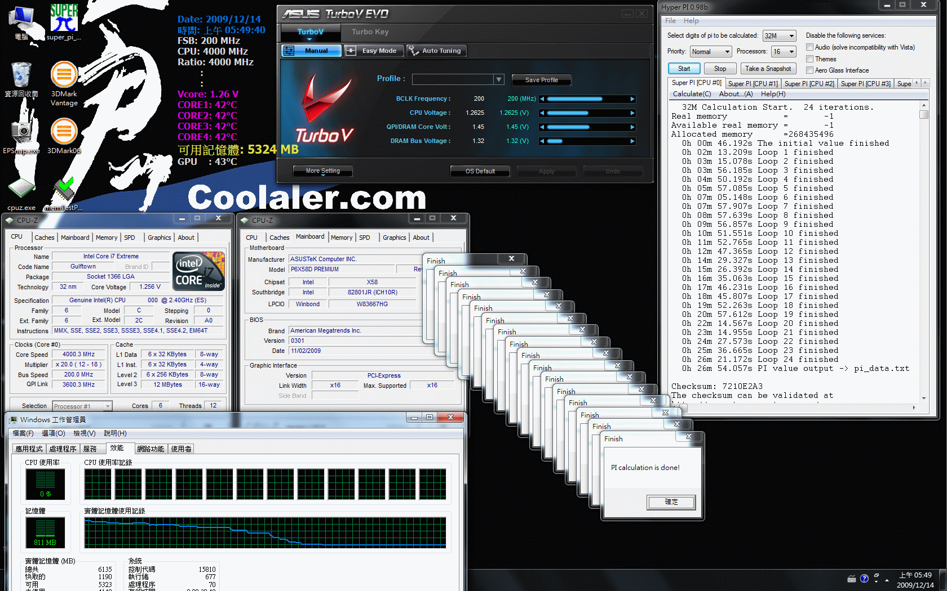This screenshot has height=591, width=947.
Task: Open the digits of pi 32M dropdown
Action: [x=779, y=36]
